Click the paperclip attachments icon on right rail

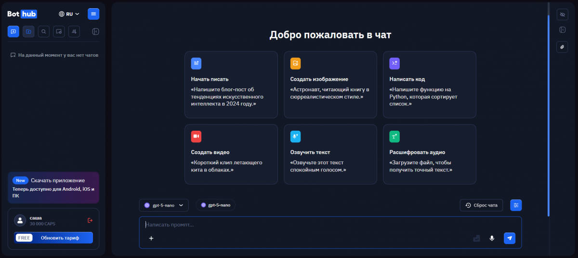tap(562, 47)
